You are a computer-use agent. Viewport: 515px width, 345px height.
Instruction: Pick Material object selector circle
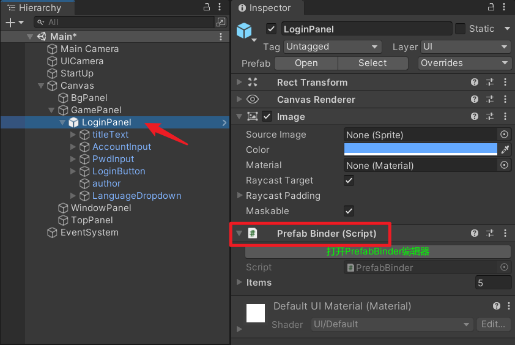(504, 165)
